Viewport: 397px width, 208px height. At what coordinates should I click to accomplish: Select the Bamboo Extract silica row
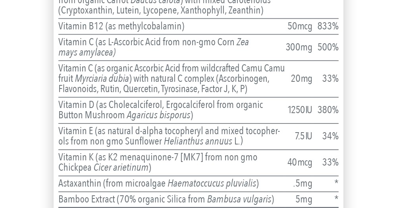click(198, 199)
